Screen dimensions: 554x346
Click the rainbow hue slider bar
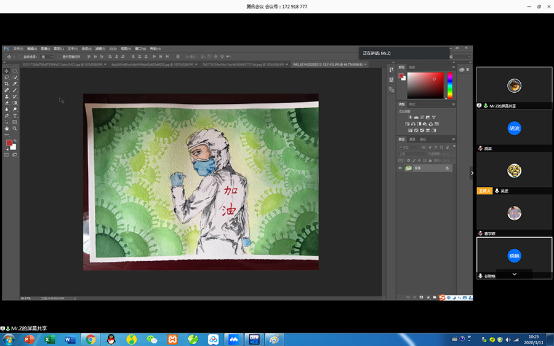pyautogui.click(x=450, y=85)
